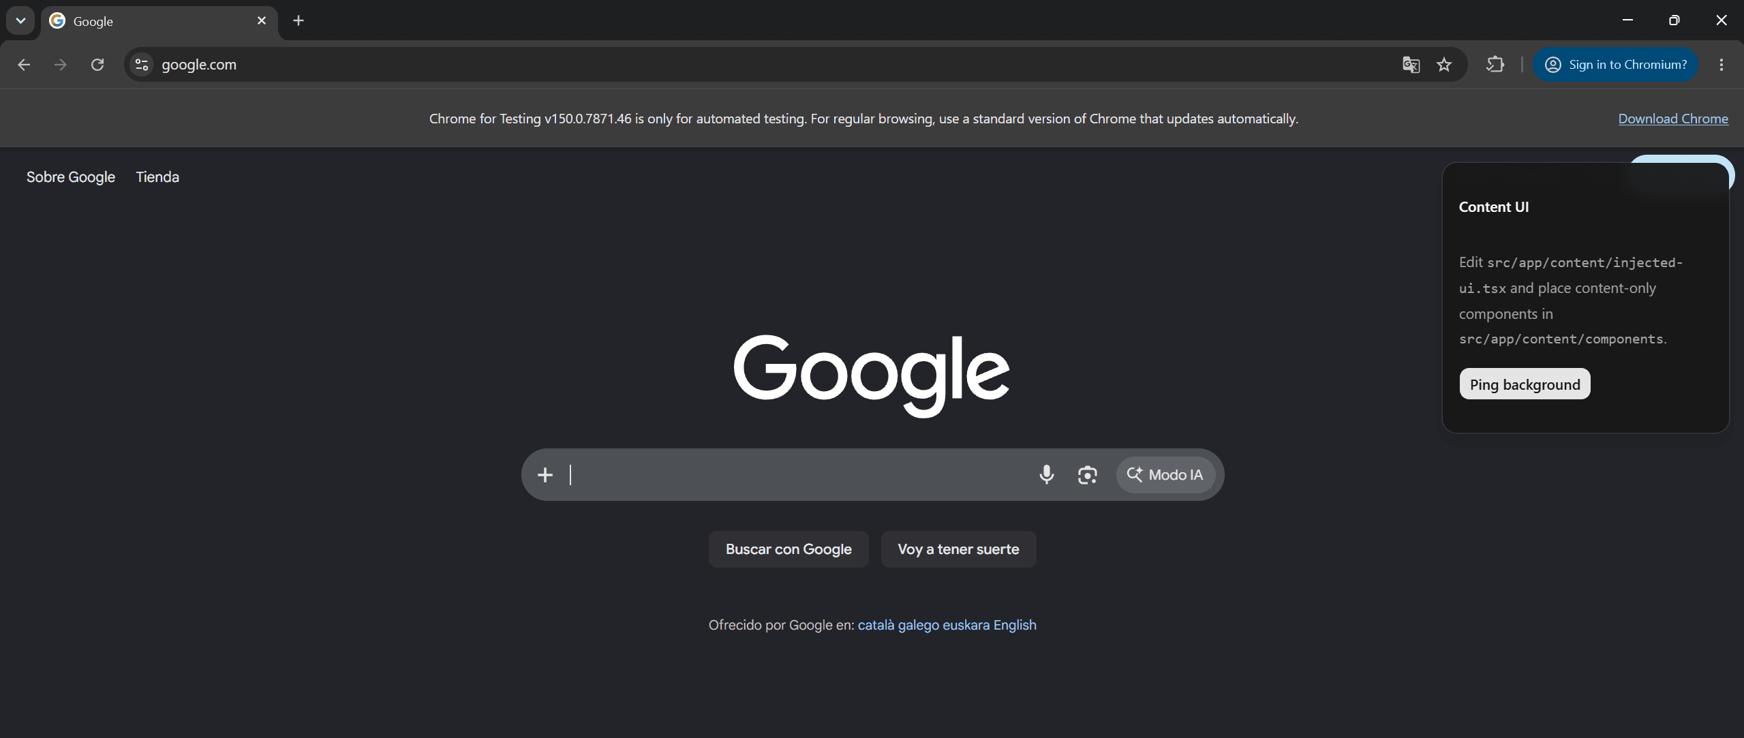
Task: Click Buscar con Google button
Action: coord(789,549)
